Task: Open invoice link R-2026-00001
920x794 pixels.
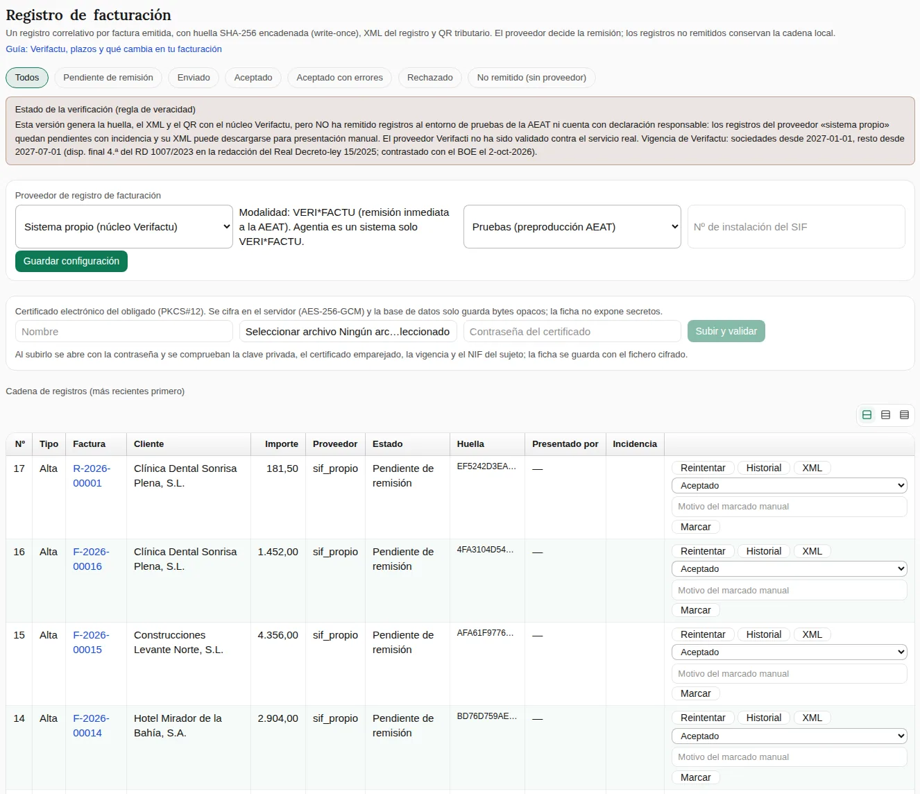Action: 92,475
